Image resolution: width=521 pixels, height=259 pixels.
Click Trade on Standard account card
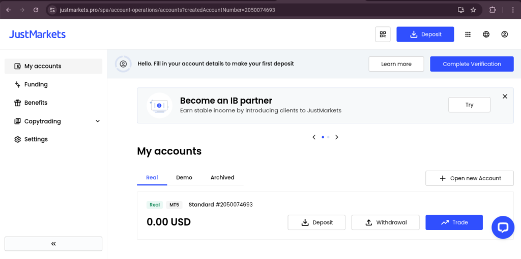(454, 222)
